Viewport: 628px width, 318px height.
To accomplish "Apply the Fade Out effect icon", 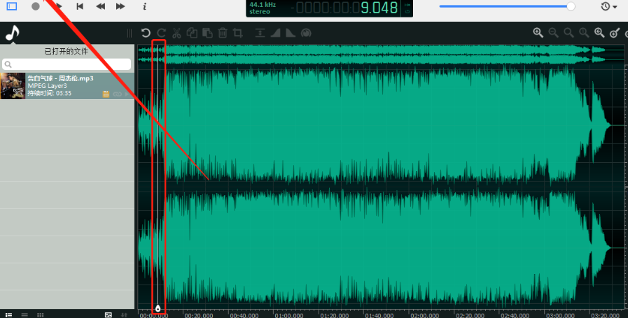I will [290, 33].
